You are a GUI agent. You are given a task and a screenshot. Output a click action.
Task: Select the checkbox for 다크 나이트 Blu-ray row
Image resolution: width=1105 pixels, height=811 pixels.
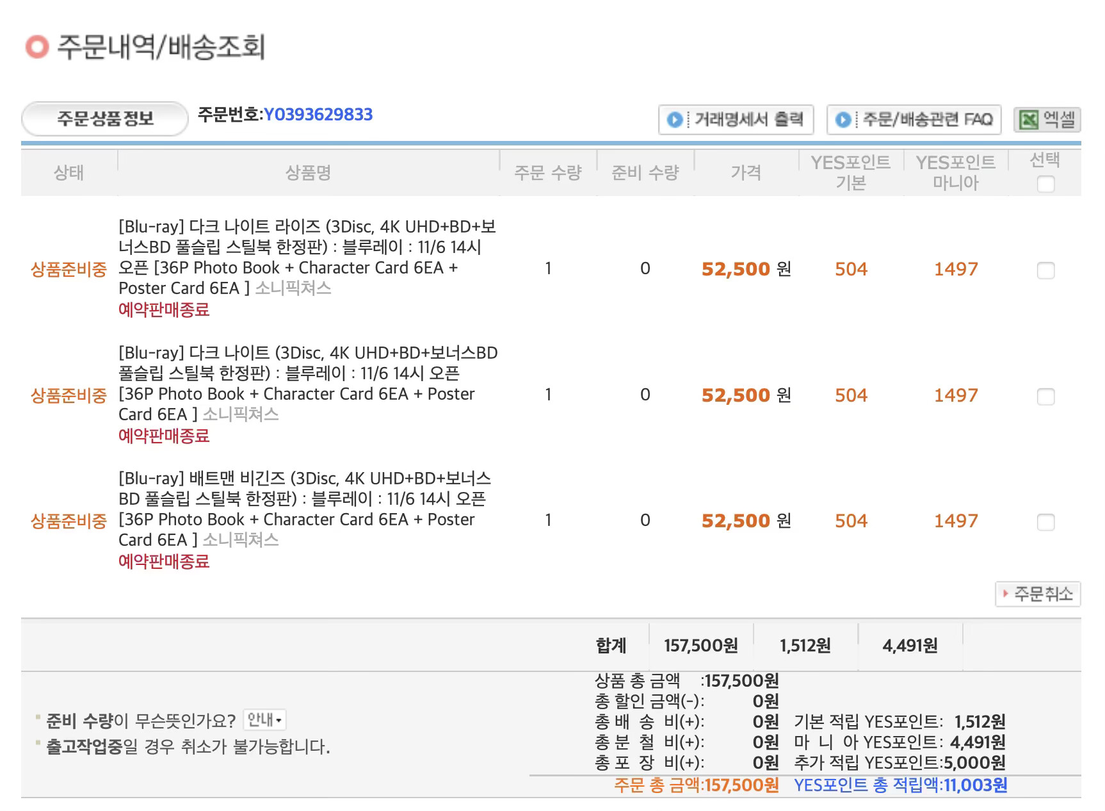[1045, 397]
